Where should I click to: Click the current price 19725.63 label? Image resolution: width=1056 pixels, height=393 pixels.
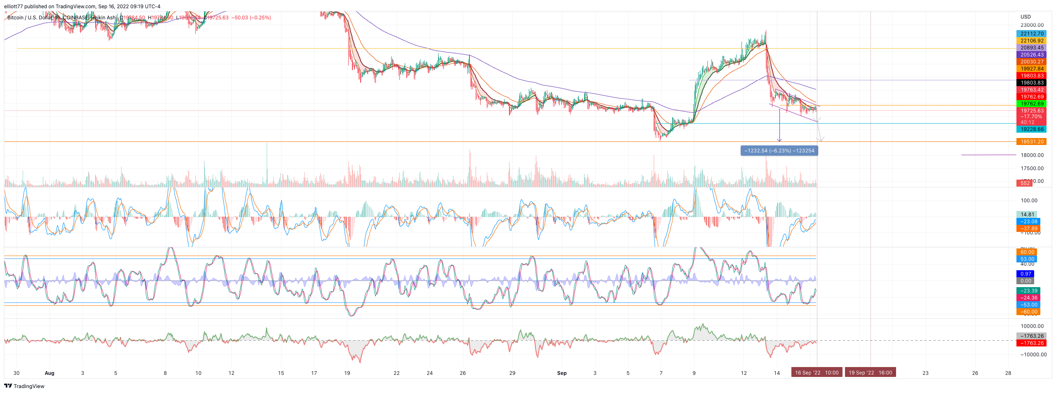(x=1031, y=111)
